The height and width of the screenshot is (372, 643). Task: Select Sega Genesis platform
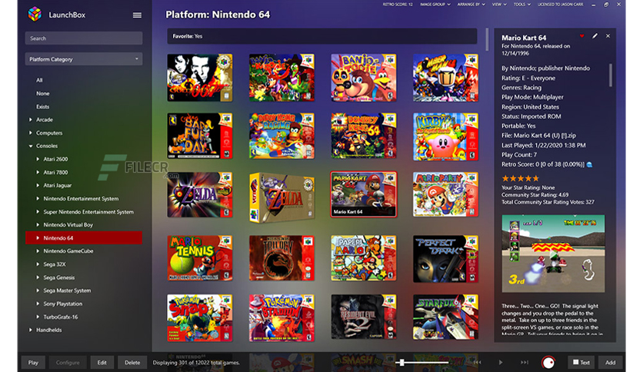pyautogui.click(x=59, y=277)
